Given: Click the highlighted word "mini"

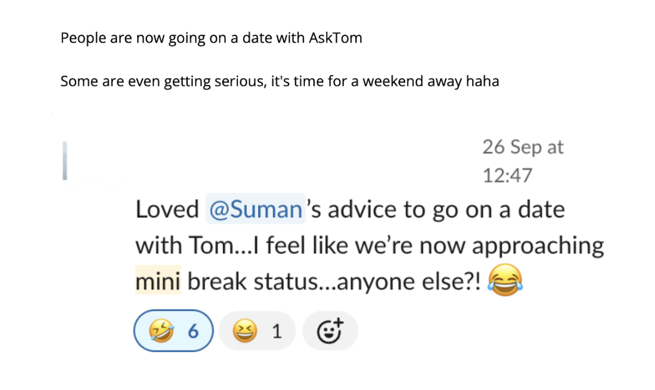Looking at the screenshot, I should pos(157,282).
